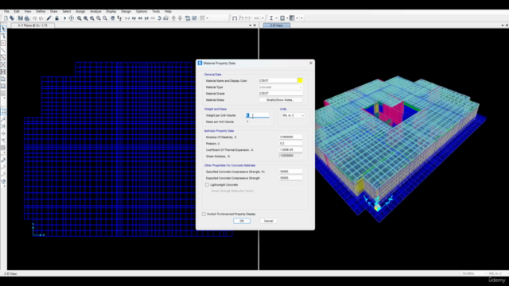This screenshot has width=509, height=286.
Task: Click the new model icon
Action: pos(6,18)
